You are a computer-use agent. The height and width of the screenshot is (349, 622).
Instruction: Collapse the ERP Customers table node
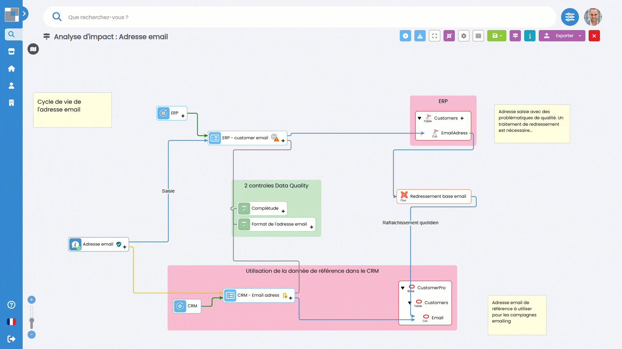point(420,118)
